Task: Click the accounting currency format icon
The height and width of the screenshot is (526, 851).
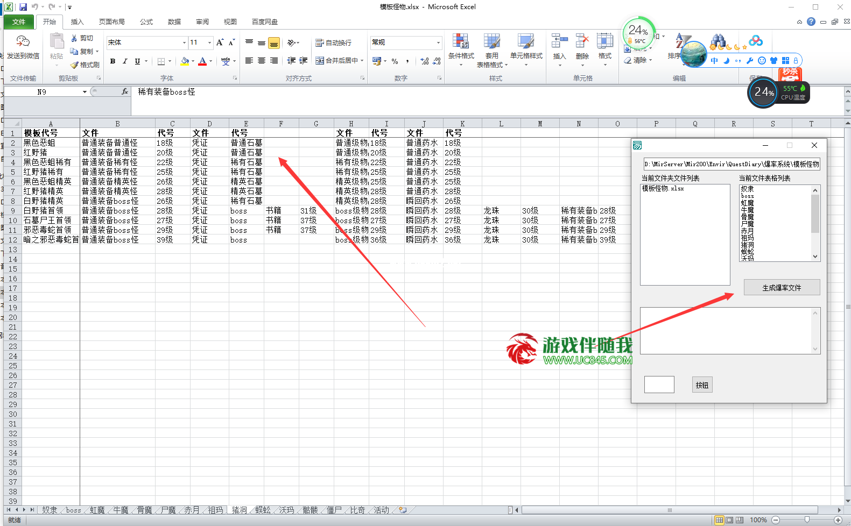Action: 377,61
